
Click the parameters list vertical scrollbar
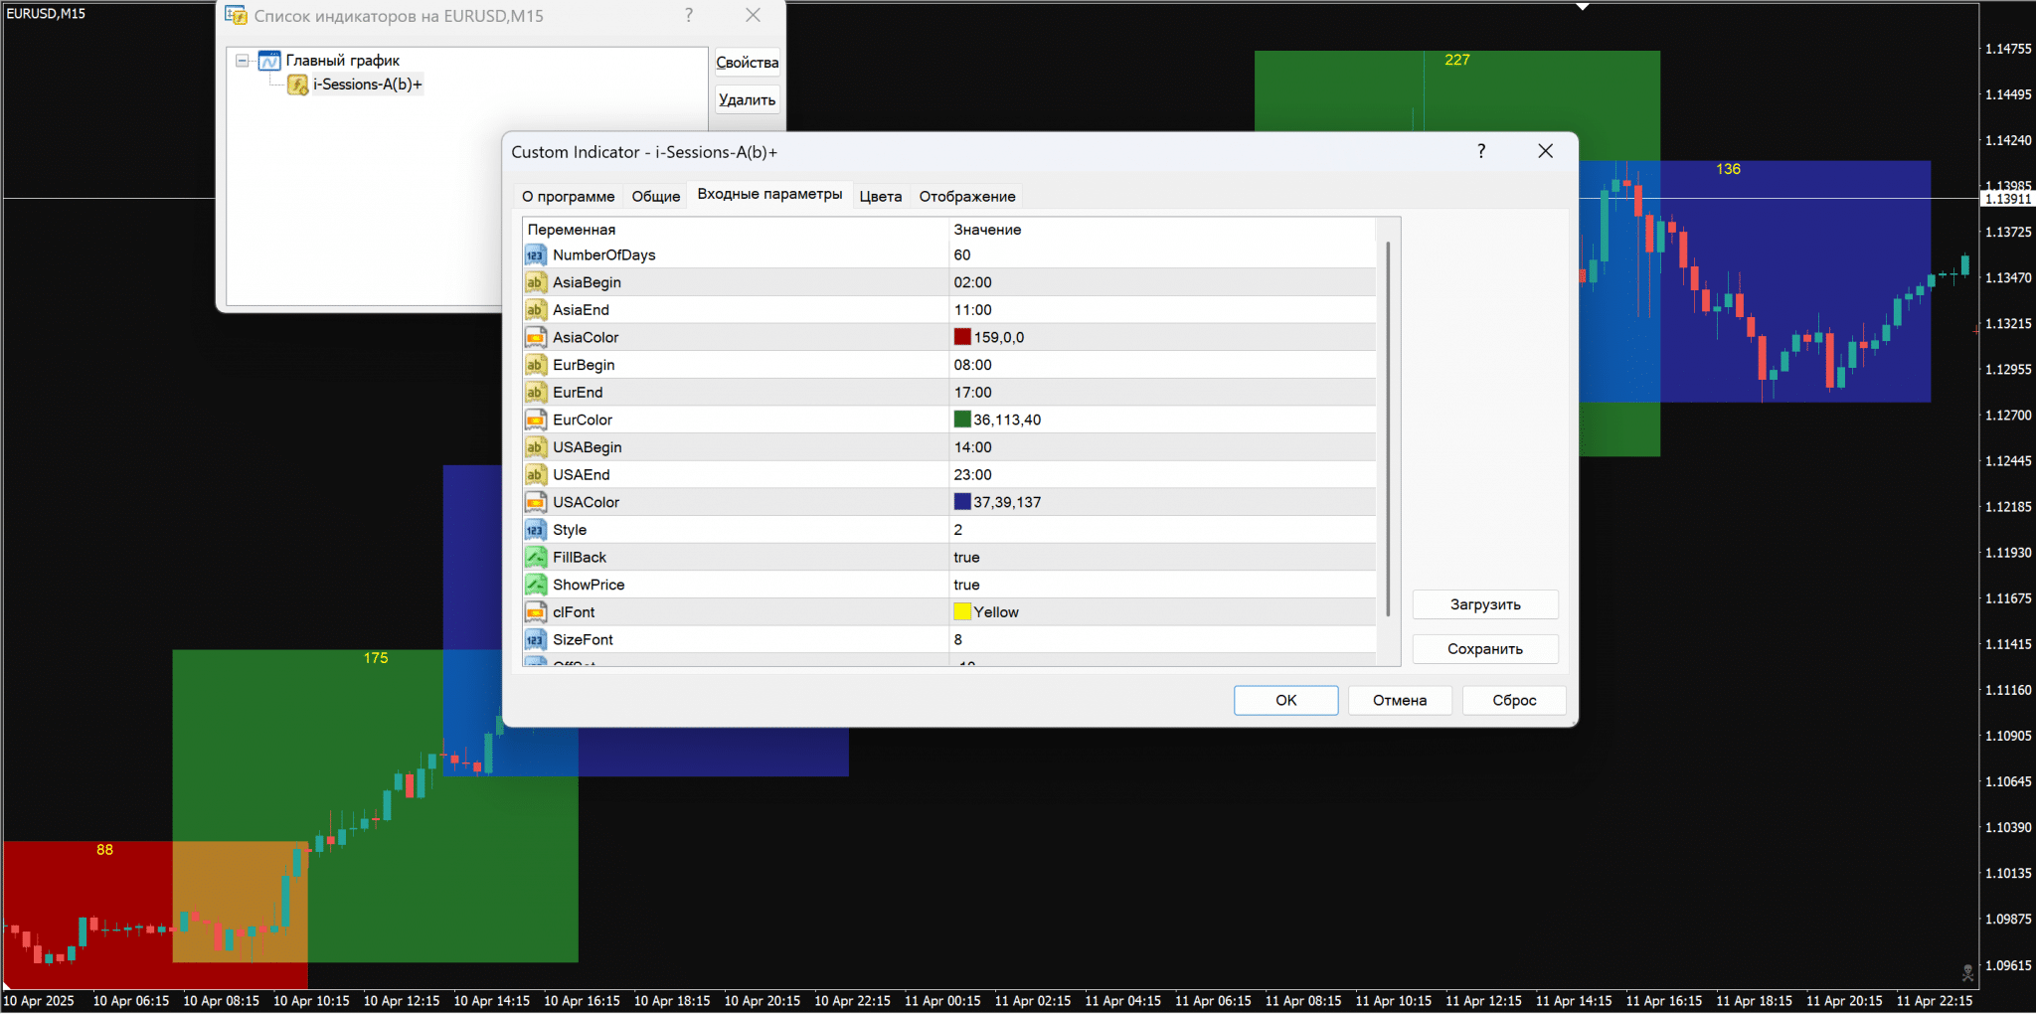(1387, 427)
